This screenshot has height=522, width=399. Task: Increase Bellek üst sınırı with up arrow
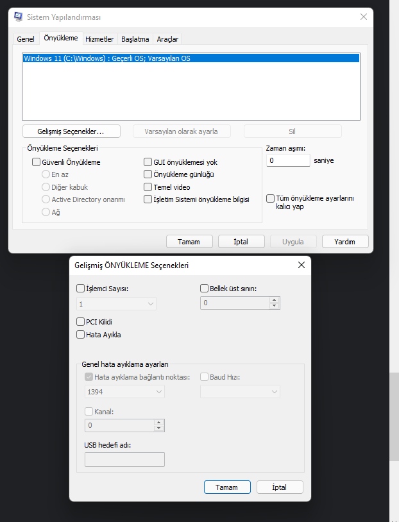point(274,300)
